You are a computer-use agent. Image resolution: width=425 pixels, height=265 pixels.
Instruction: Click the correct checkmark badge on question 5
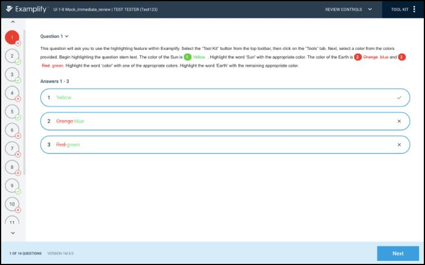pos(18,117)
